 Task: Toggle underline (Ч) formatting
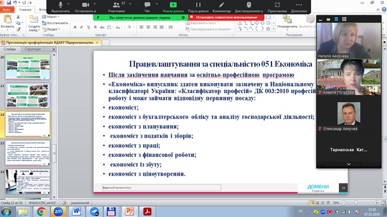point(88,27)
